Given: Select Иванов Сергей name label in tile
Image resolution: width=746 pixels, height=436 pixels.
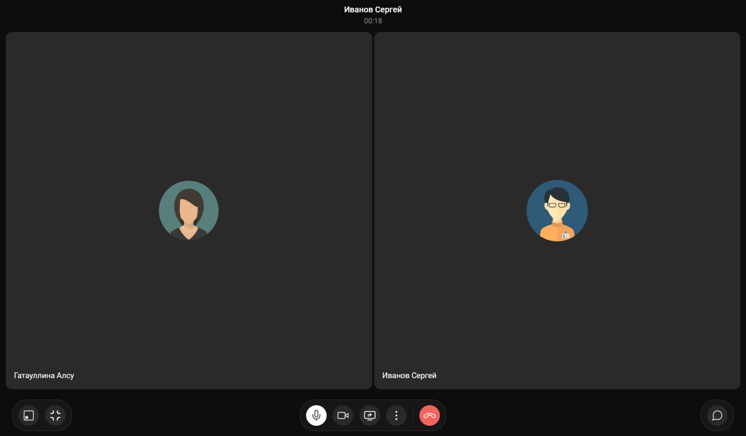Looking at the screenshot, I should click(x=409, y=375).
